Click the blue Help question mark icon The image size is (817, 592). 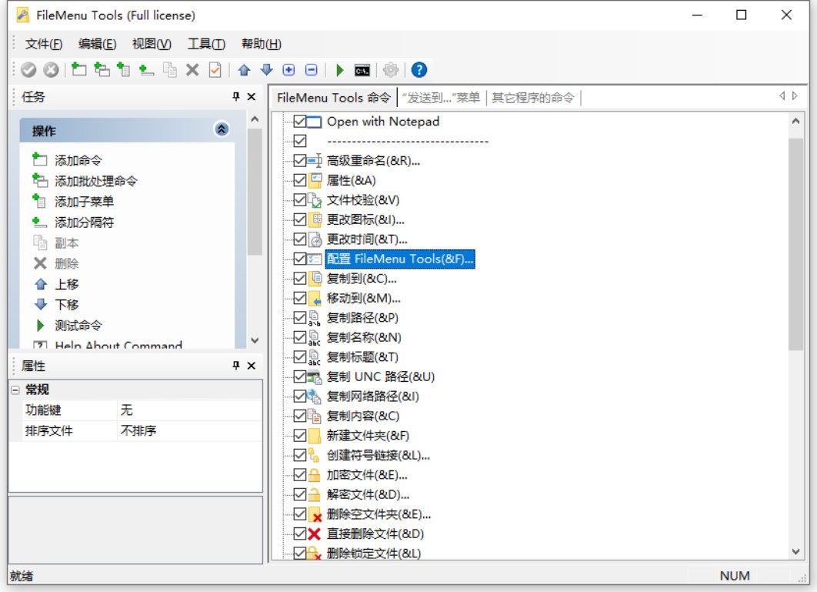(419, 69)
